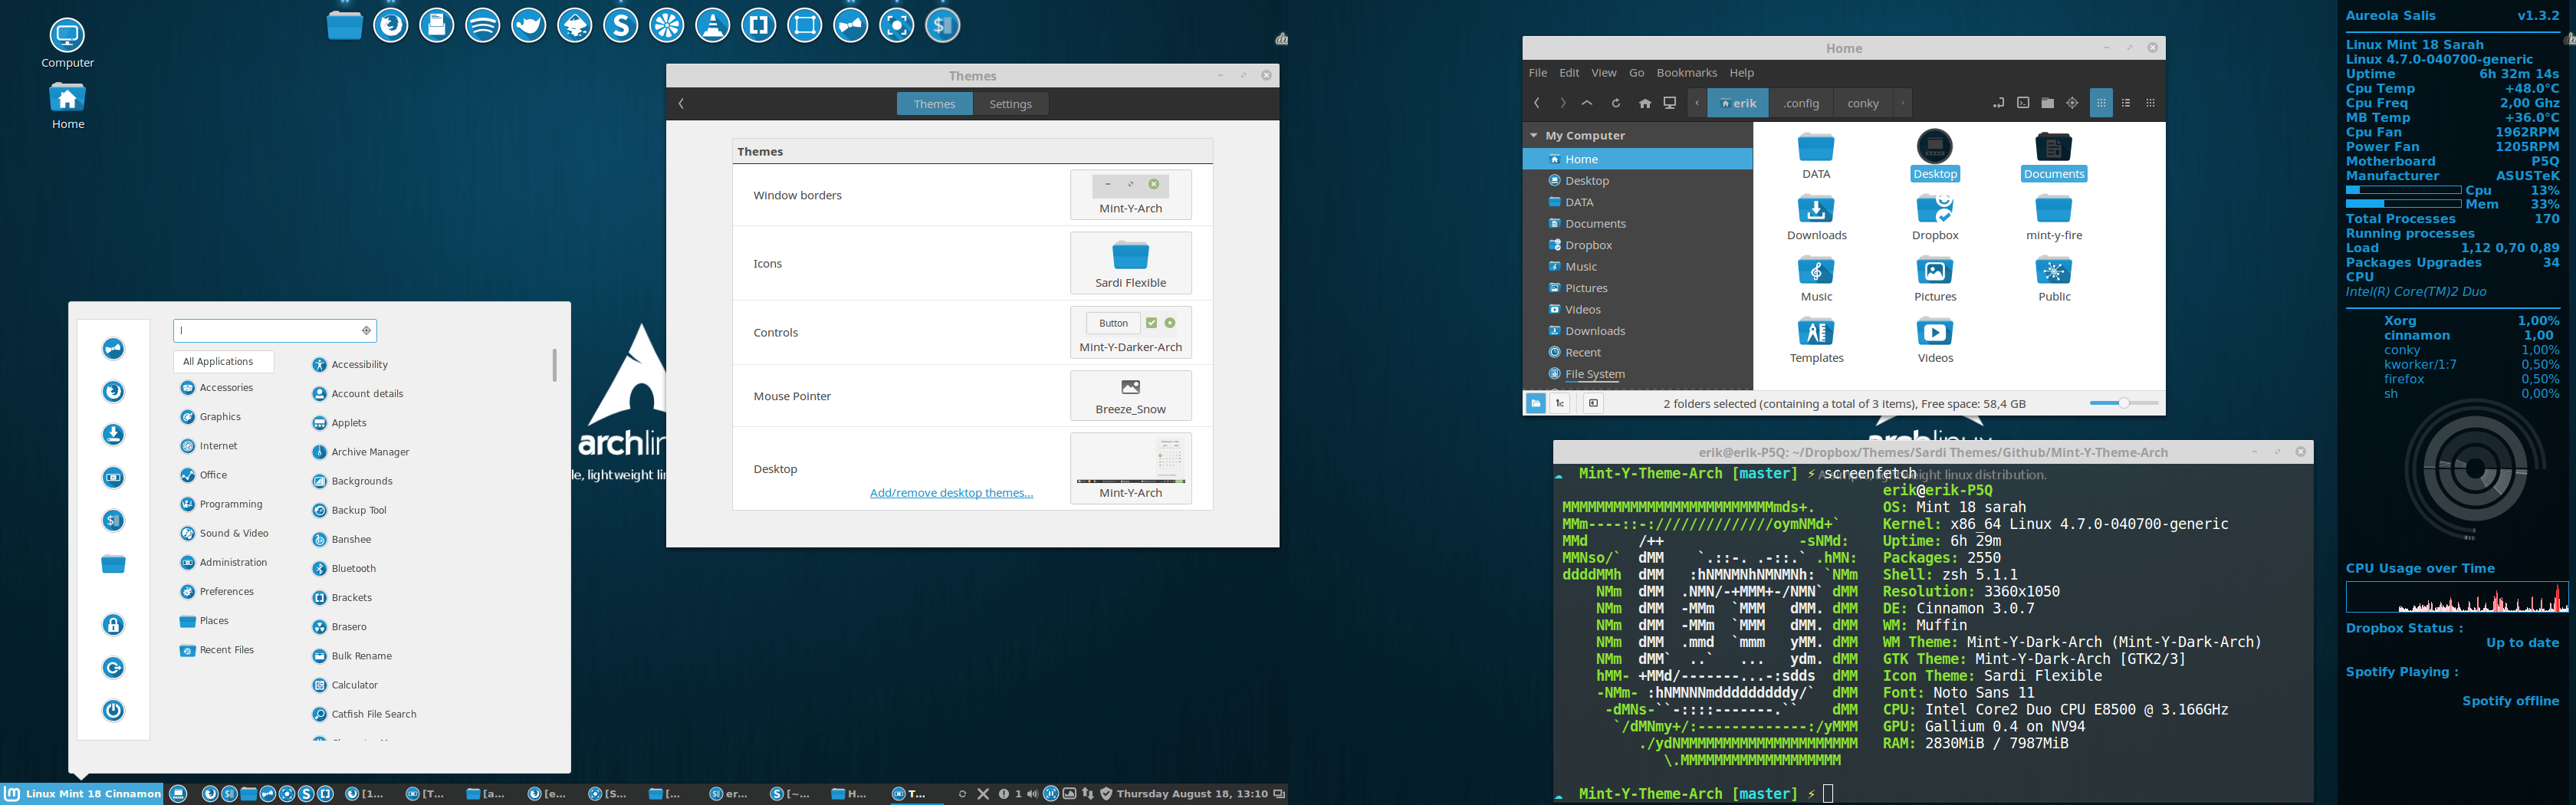The height and width of the screenshot is (805, 2576).
Task: Switch to the Settings tab in Themes
Action: [1010, 104]
